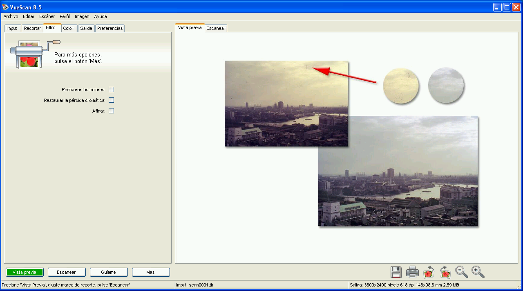Click the Mas button
This screenshot has width=523, height=291.
151,272
